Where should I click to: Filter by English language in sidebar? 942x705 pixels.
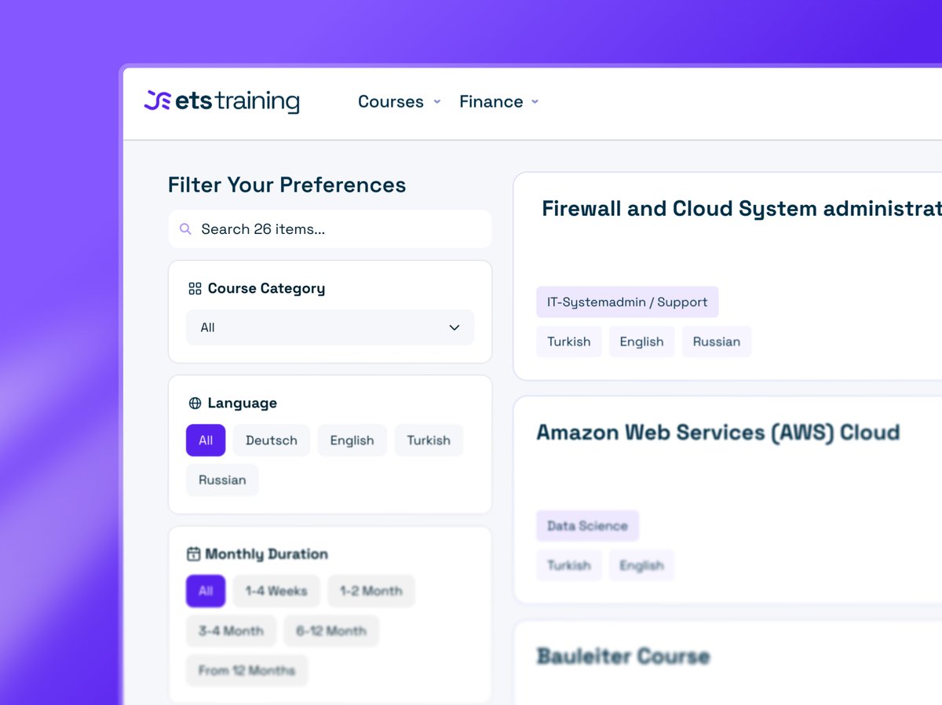pos(352,440)
